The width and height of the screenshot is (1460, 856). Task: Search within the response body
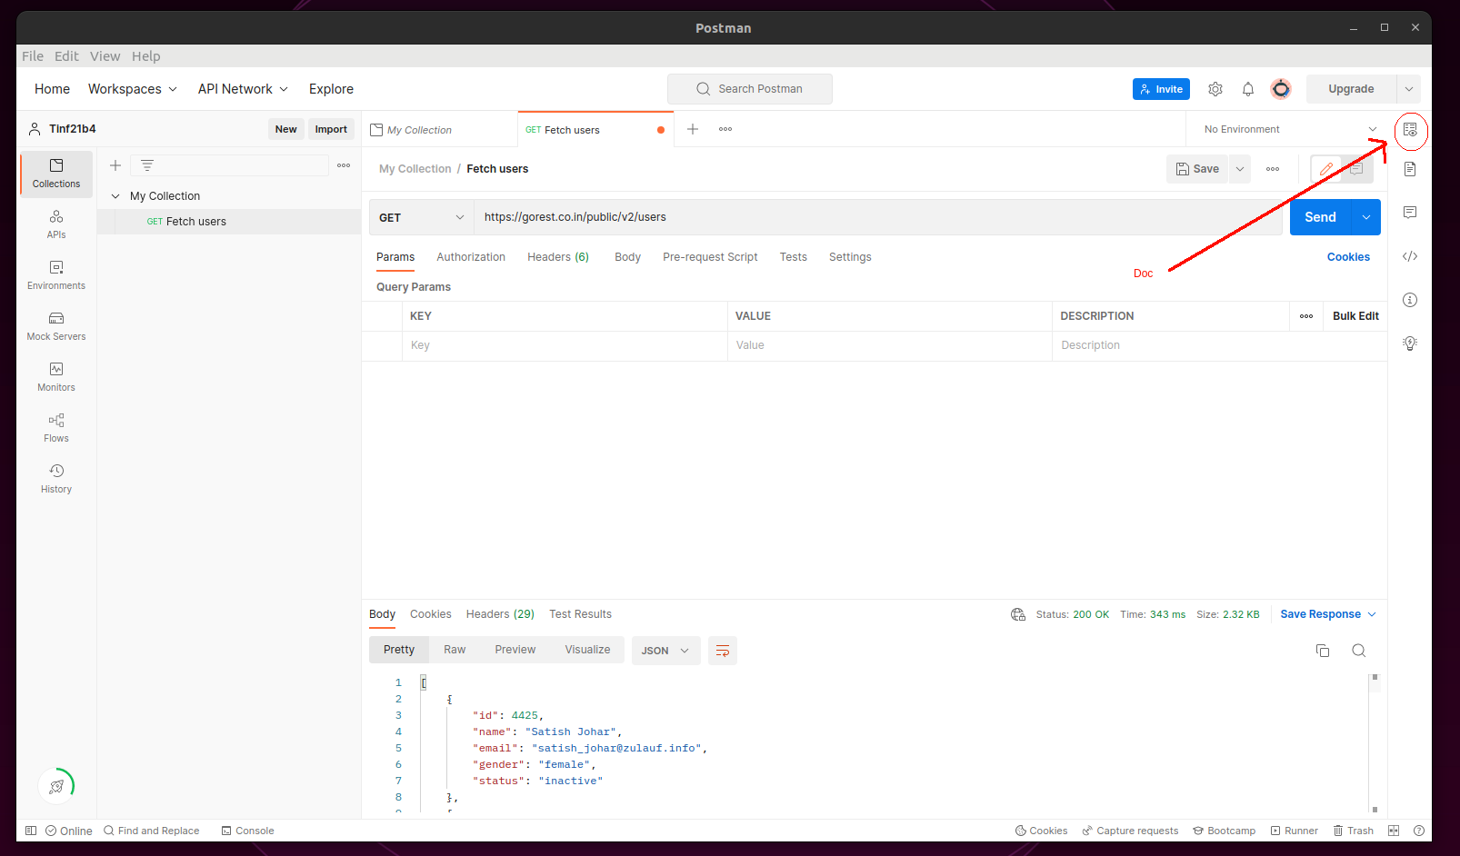coord(1359,651)
